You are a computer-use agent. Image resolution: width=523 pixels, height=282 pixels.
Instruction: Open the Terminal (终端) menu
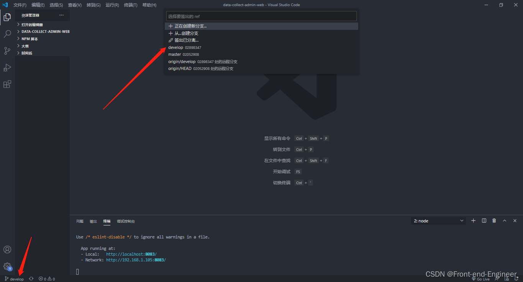coord(131,5)
